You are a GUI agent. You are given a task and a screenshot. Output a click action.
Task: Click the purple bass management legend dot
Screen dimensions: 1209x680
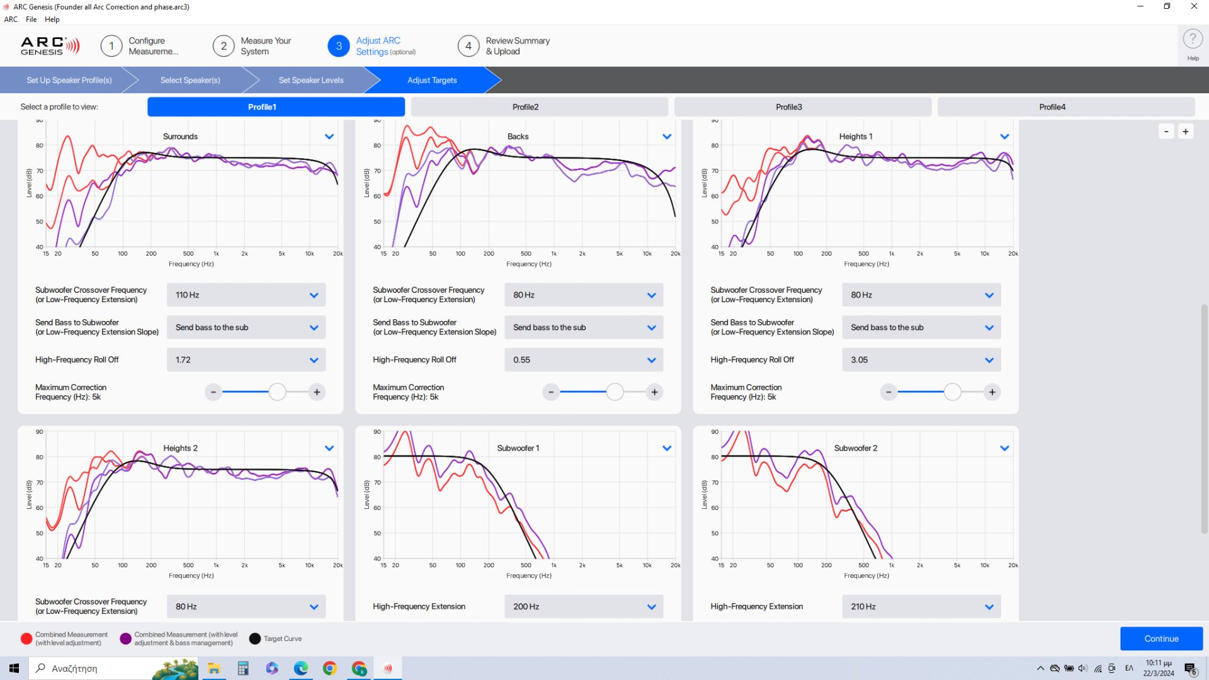tap(125, 638)
